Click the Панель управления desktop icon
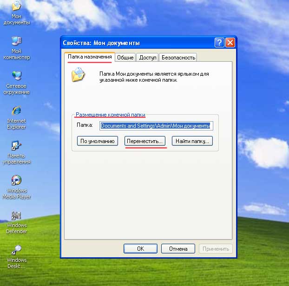The width and height of the screenshot is (289, 286). tap(16, 146)
